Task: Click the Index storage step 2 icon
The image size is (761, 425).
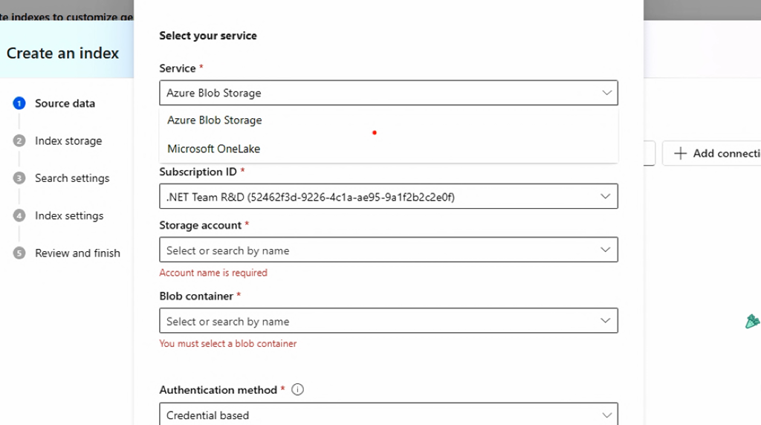Action: tap(19, 140)
